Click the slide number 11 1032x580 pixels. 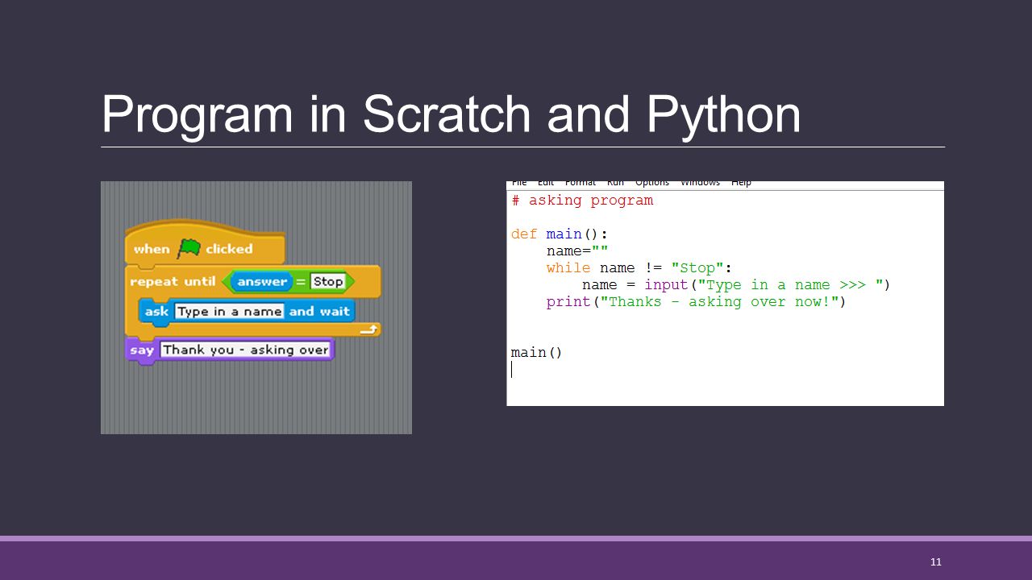click(x=935, y=562)
